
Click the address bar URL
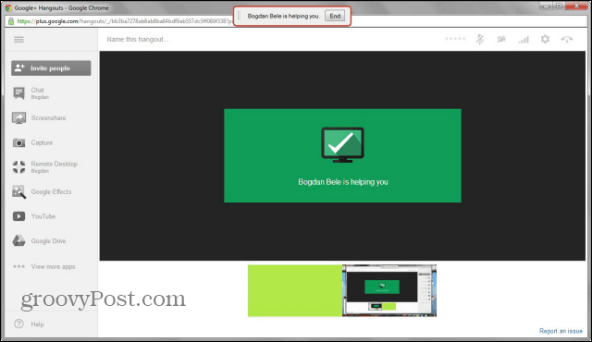click(125, 21)
